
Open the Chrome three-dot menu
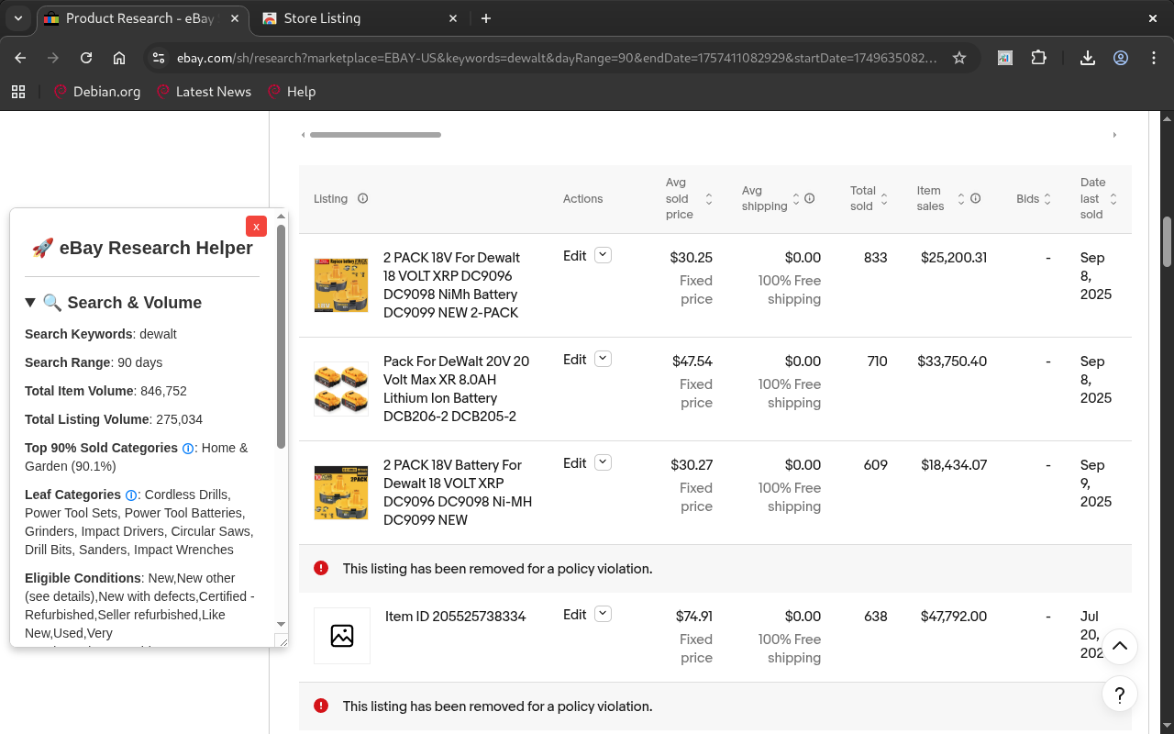[1154, 58]
